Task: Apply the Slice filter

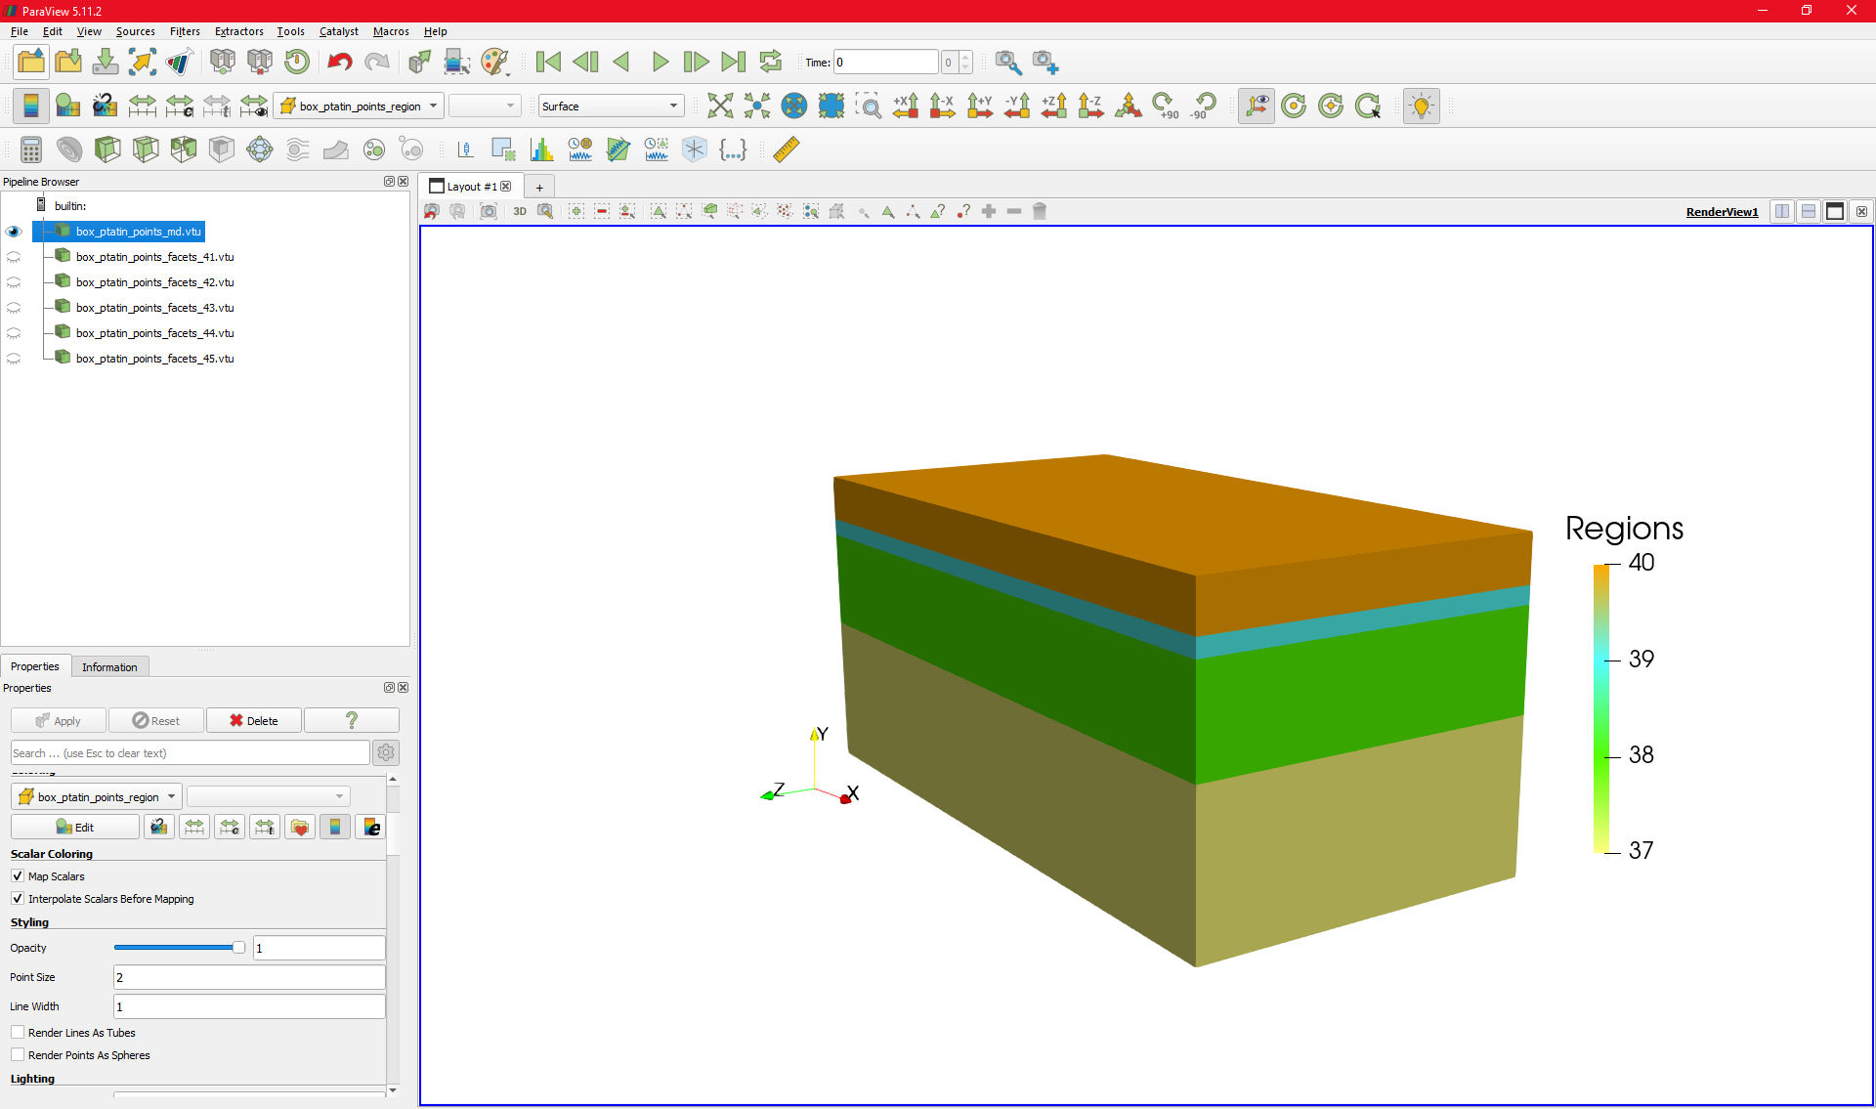Action: point(146,149)
